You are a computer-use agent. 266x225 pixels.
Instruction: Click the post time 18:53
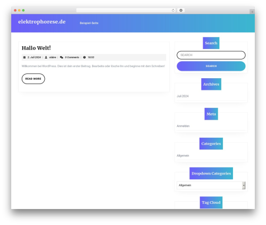(91, 57)
